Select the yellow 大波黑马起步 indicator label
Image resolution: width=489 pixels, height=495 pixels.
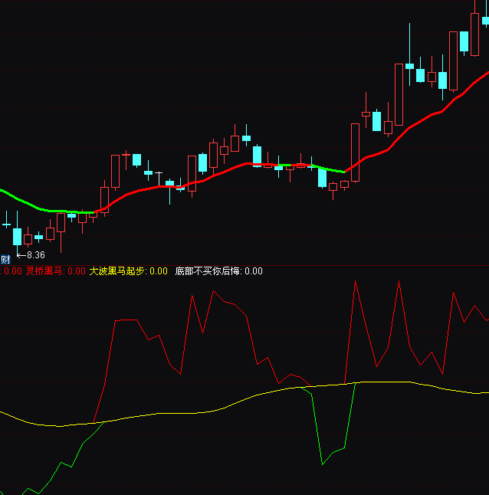(x=117, y=271)
